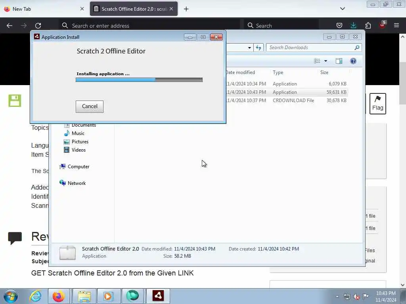Screen dimensions: 406x304
Task: Close the New Tab tab
Action: 82,9
